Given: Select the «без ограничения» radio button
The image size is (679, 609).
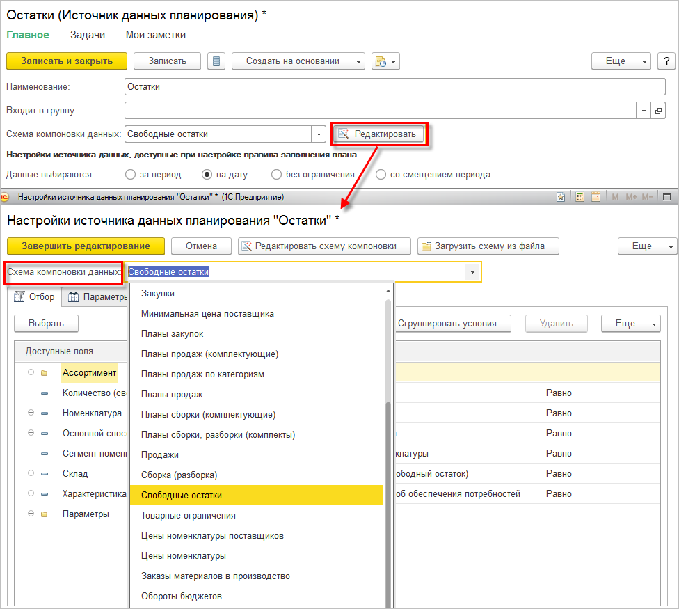Looking at the screenshot, I should [276, 175].
